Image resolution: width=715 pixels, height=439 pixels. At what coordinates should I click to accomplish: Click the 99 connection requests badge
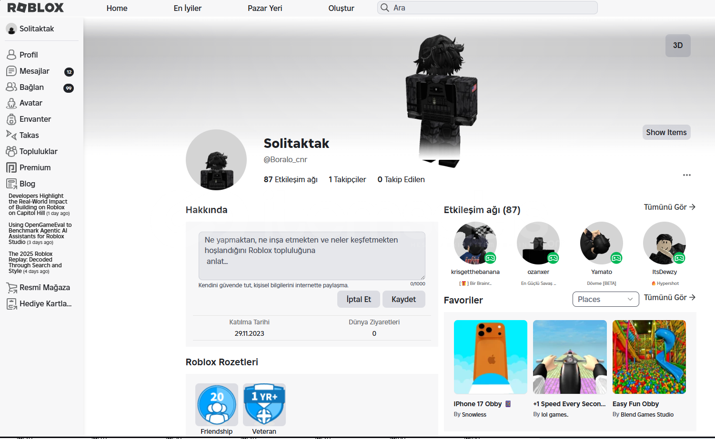coord(69,88)
